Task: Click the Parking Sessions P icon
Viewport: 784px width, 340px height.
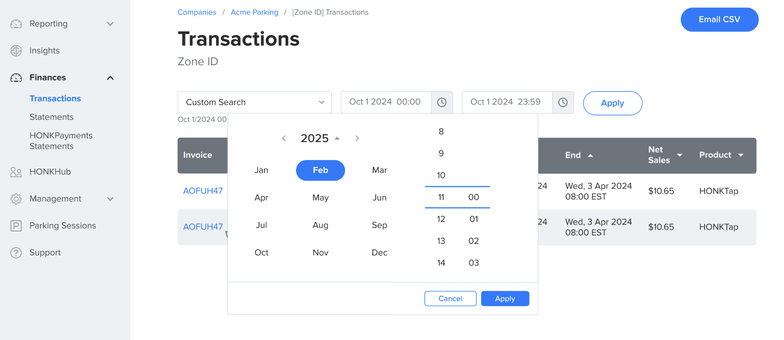Action: tap(16, 226)
